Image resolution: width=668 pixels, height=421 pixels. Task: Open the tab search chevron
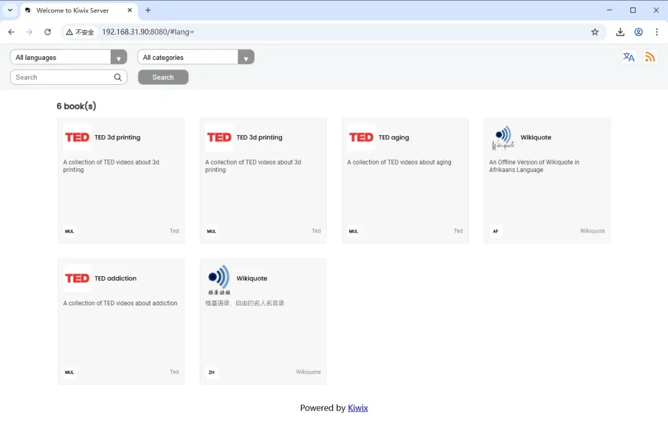(10, 11)
